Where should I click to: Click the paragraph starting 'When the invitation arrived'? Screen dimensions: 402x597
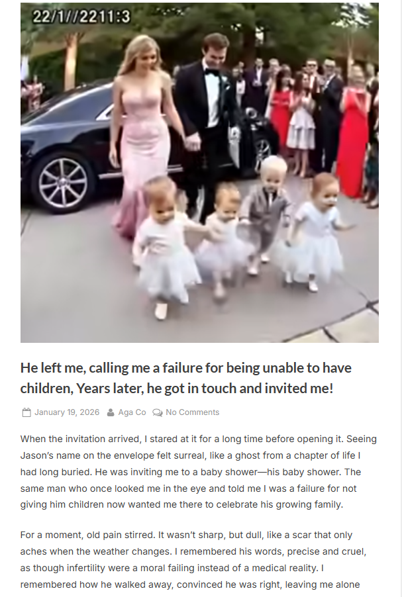pos(199,472)
